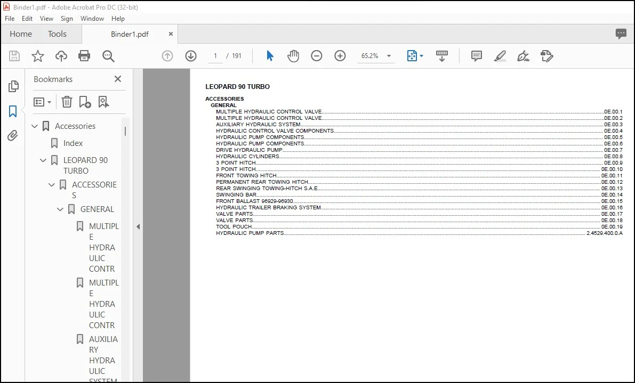Click the page number field

click(215, 56)
